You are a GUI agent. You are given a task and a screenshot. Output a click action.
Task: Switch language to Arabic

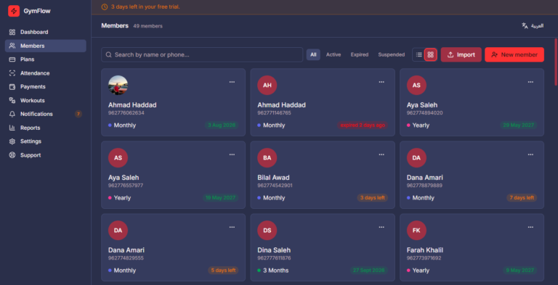(533, 25)
